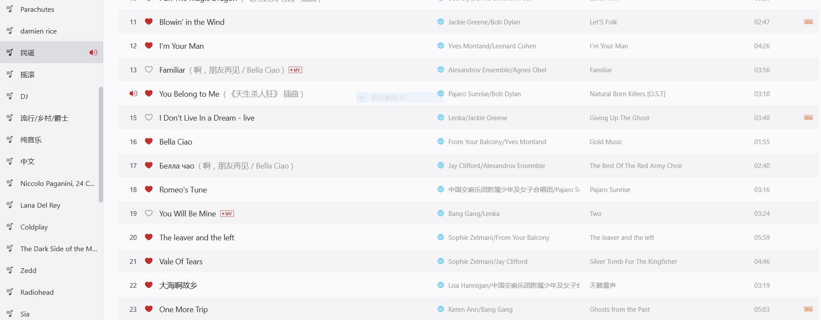Open album Ghosts from the Past
The image size is (821, 320).
click(619, 309)
